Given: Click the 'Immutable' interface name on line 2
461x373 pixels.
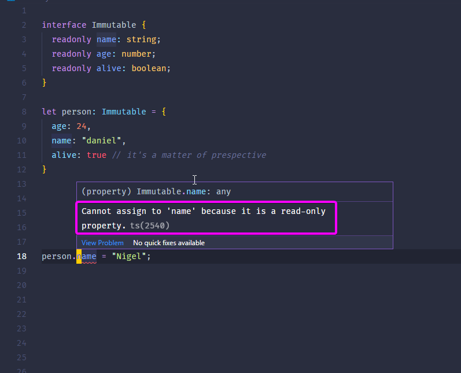Looking at the screenshot, I should (114, 25).
